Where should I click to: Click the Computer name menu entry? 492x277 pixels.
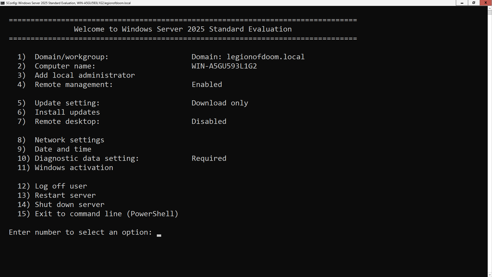pyautogui.click(x=65, y=66)
